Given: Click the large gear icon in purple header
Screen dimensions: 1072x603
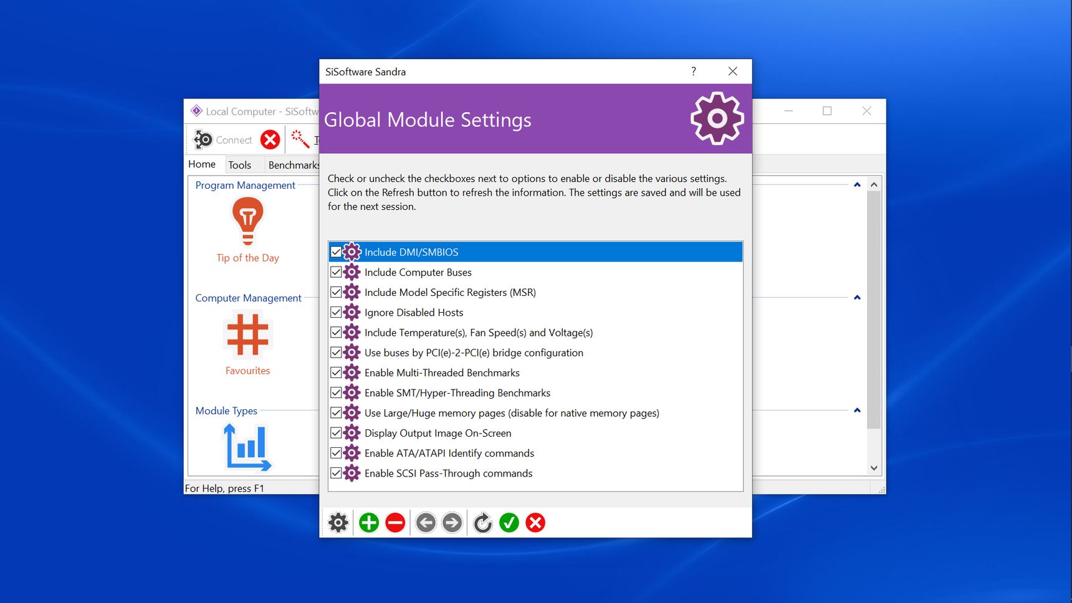Looking at the screenshot, I should click(717, 118).
